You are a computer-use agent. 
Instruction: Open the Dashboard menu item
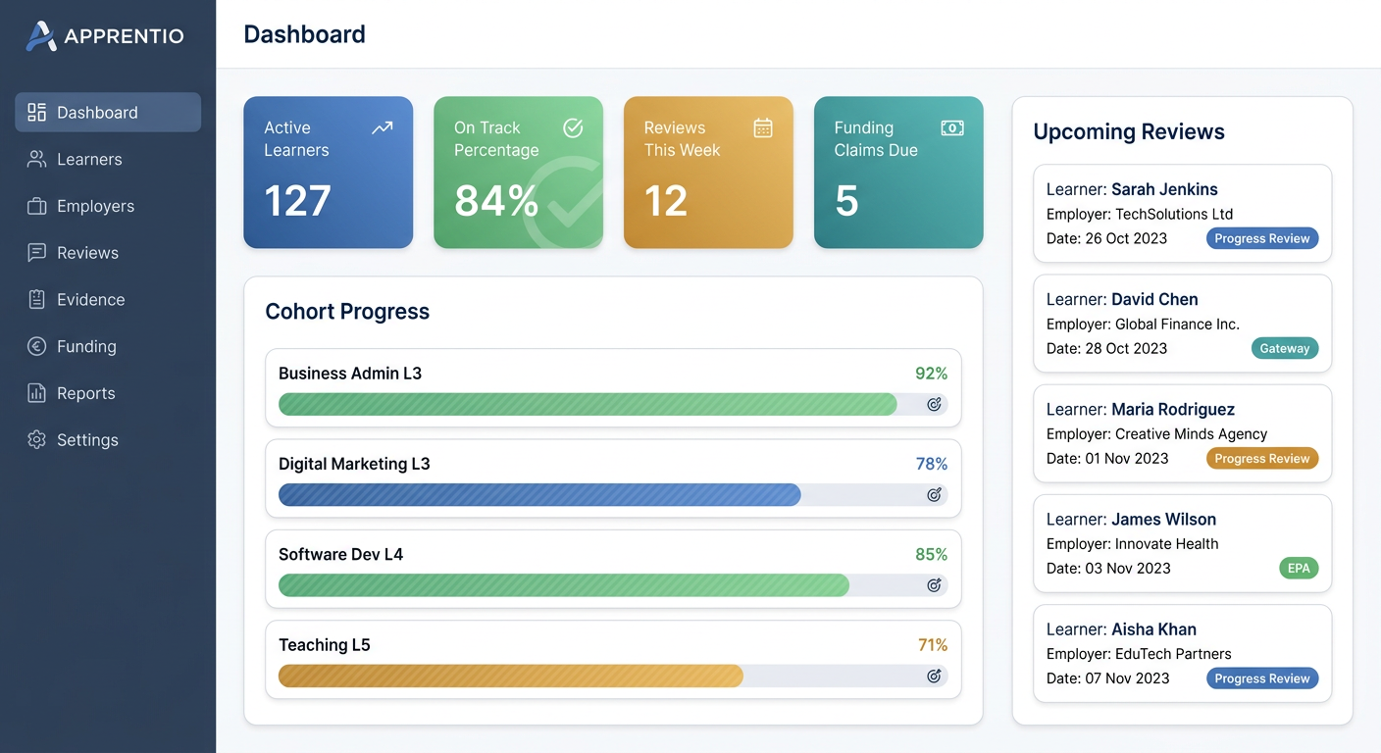pyautogui.click(x=108, y=112)
